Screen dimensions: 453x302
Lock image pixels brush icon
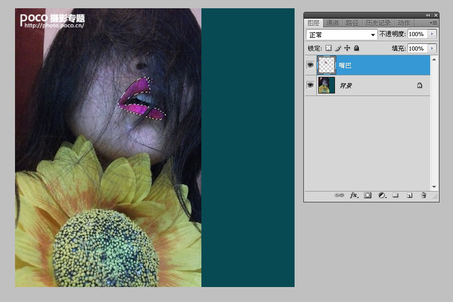pyautogui.click(x=338, y=48)
